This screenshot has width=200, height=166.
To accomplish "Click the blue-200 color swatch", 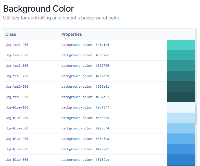I will tap(181, 118).
